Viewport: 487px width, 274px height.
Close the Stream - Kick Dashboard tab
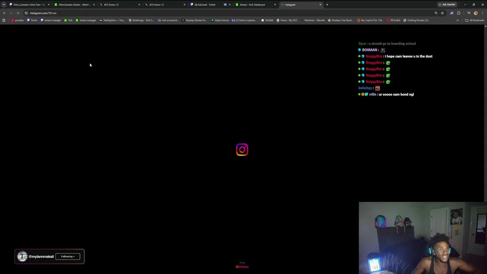coord(275,5)
